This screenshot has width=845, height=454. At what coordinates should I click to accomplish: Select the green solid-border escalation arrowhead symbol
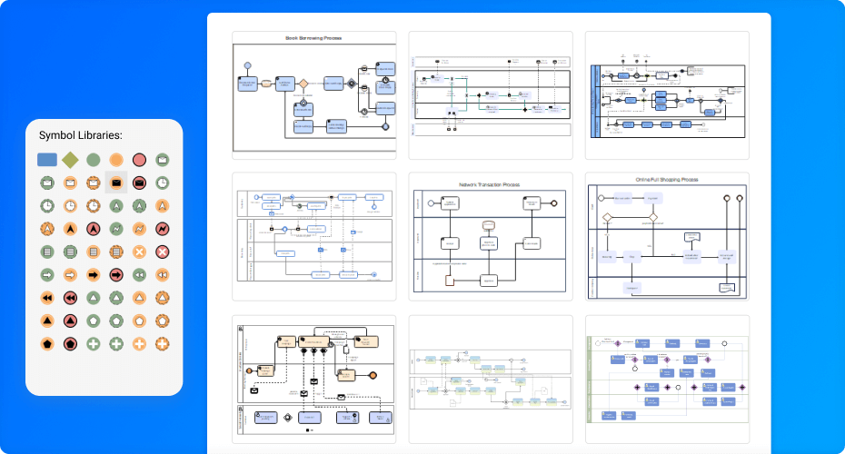coord(116,206)
